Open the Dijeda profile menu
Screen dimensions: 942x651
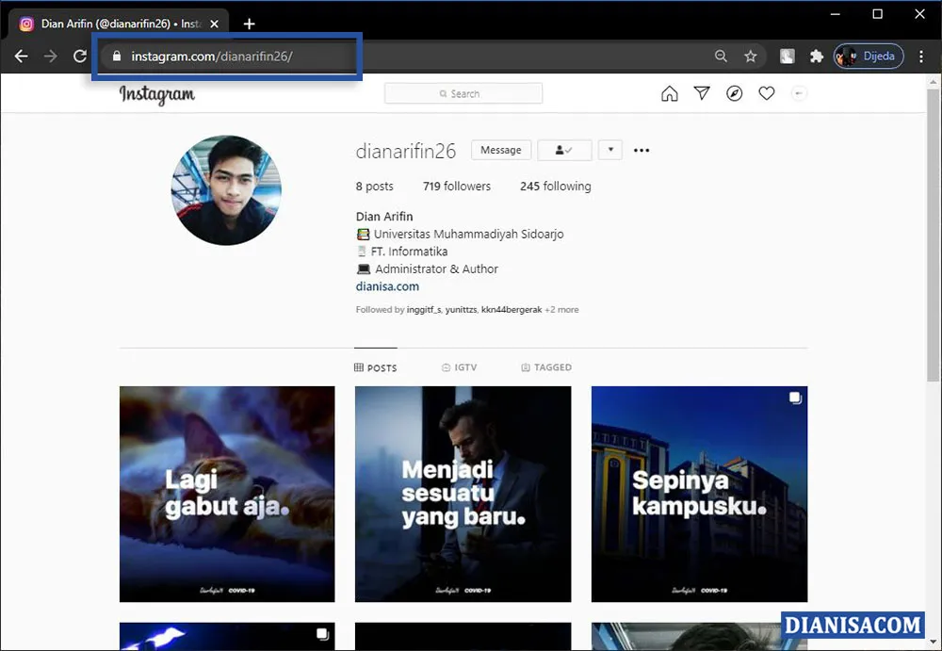(x=868, y=56)
